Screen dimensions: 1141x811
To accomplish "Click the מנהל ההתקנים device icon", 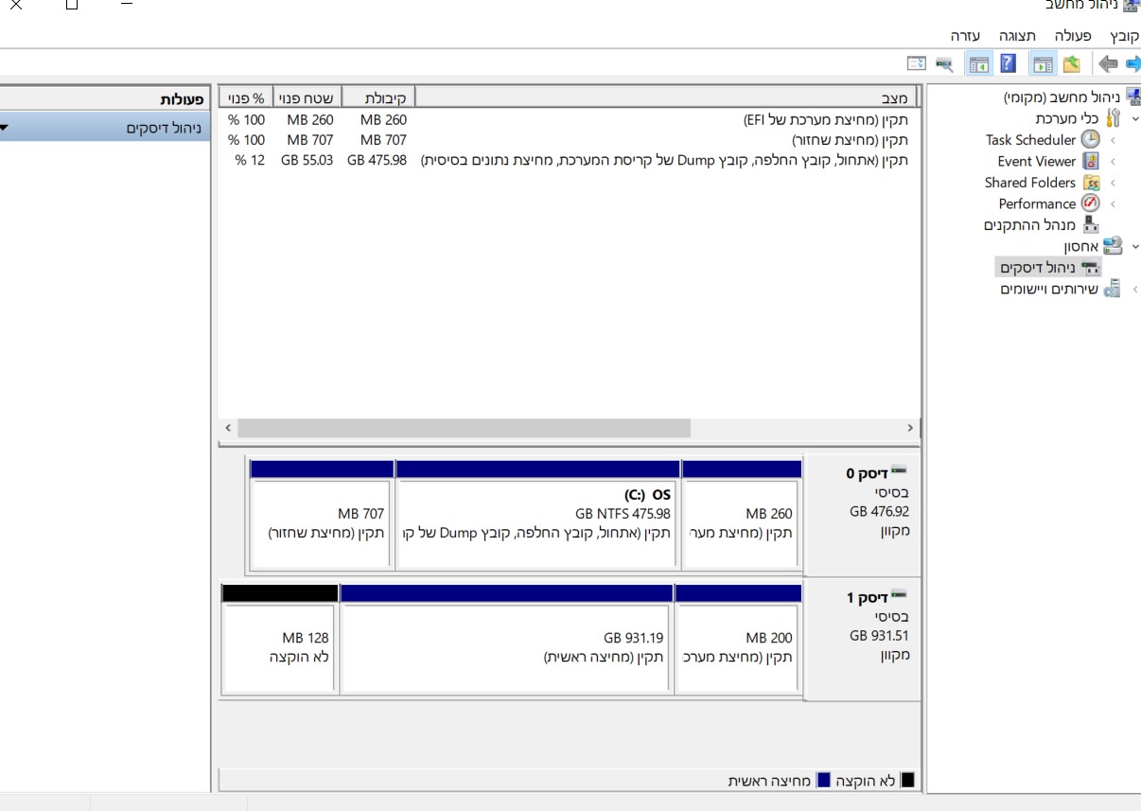I will (1091, 225).
